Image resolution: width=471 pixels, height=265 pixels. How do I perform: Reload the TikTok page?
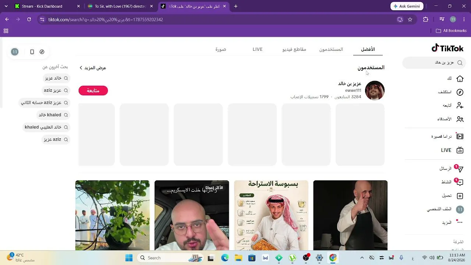pyautogui.click(x=29, y=20)
